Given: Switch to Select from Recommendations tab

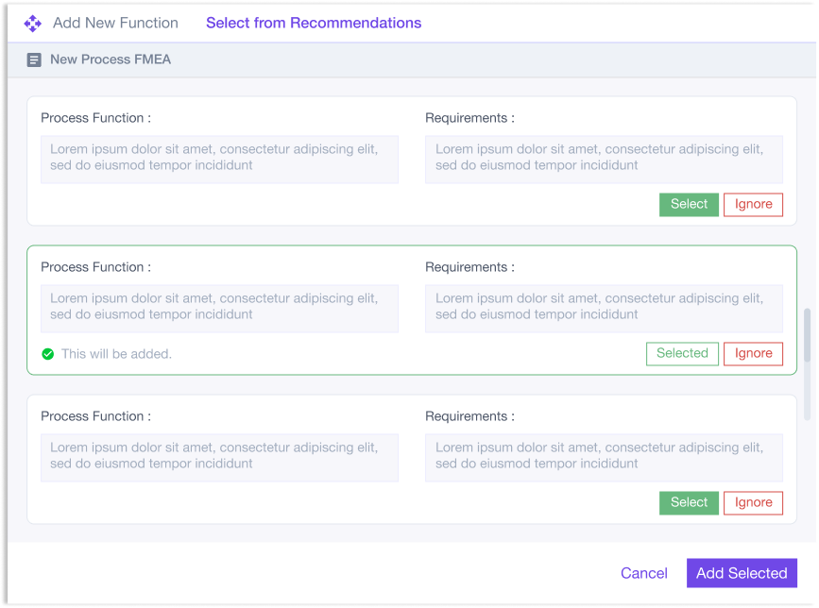Looking at the screenshot, I should (x=314, y=23).
